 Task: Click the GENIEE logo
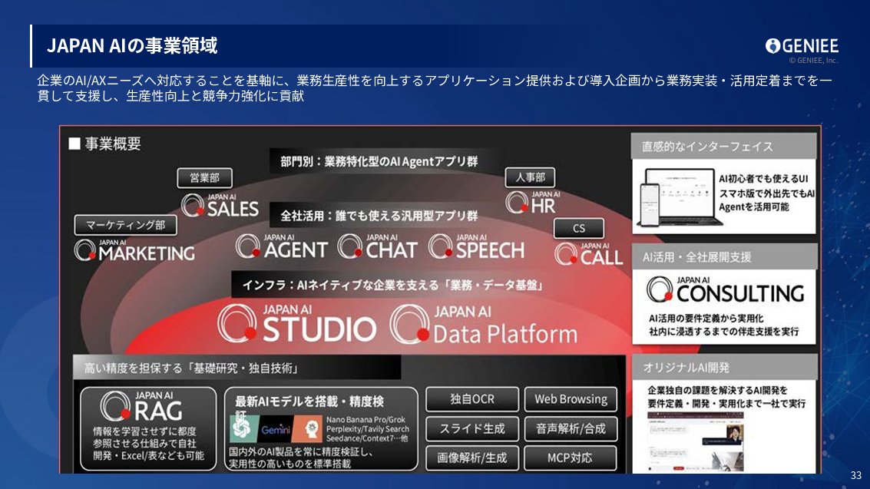802,46
